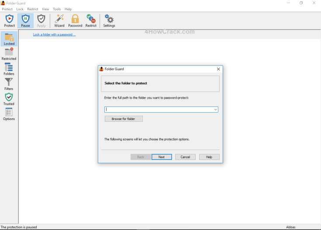Open the Lock menu
Viewport: 321px width, 230px height.
(20, 9)
